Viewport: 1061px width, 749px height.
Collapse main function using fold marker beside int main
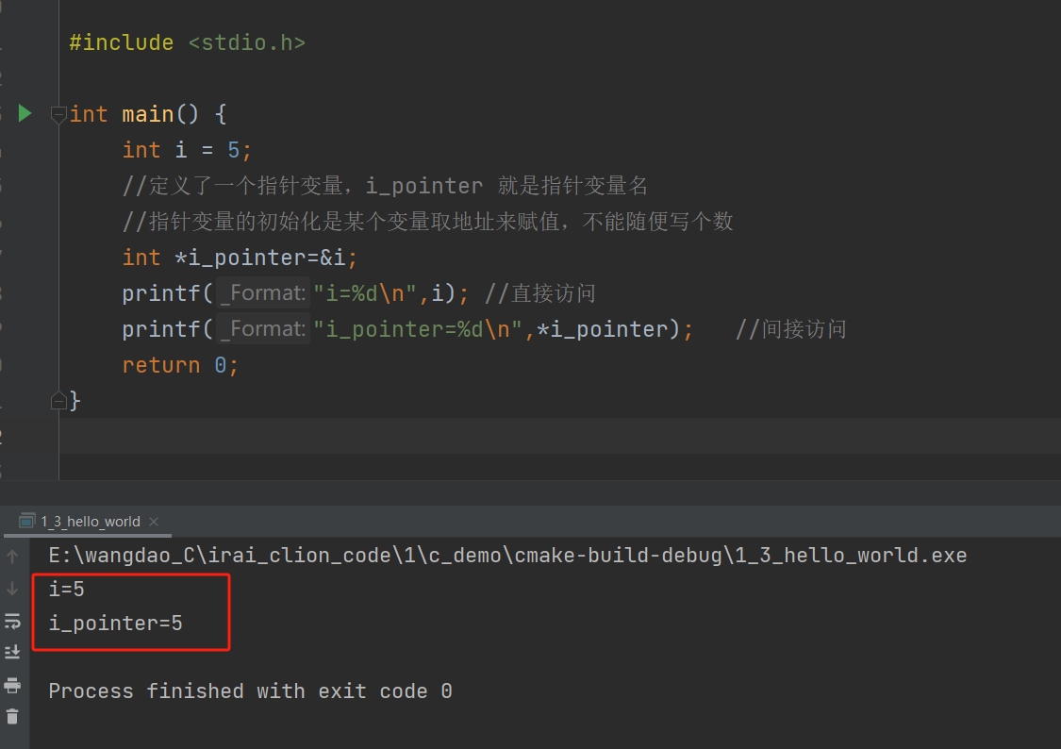(58, 114)
